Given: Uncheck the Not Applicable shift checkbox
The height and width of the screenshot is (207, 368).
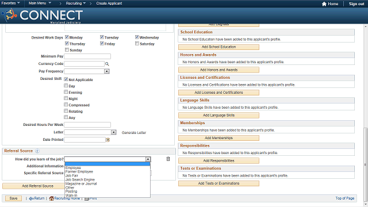Looking at the screenshot, I should [x=66, y=79].
